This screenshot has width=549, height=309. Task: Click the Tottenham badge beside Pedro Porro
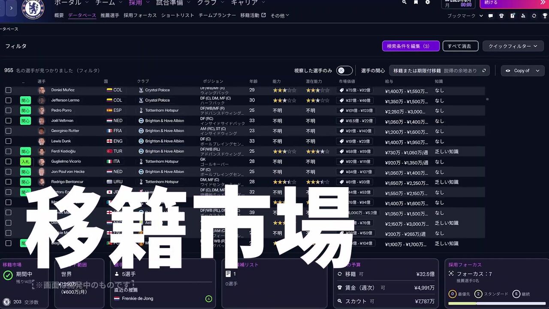coord(141,110)
